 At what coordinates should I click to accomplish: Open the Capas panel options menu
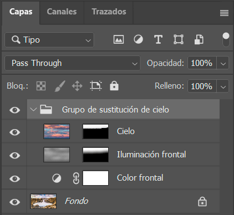(x=224, y=13)
